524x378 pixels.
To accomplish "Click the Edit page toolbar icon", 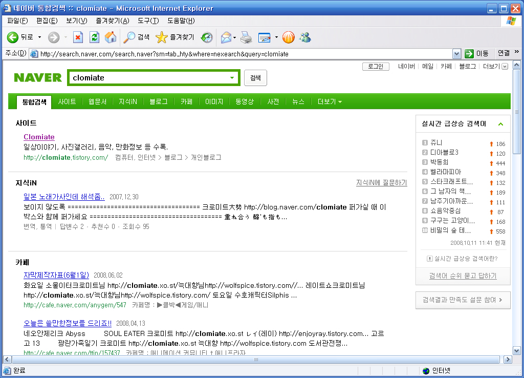I will [x=265, y=37].
